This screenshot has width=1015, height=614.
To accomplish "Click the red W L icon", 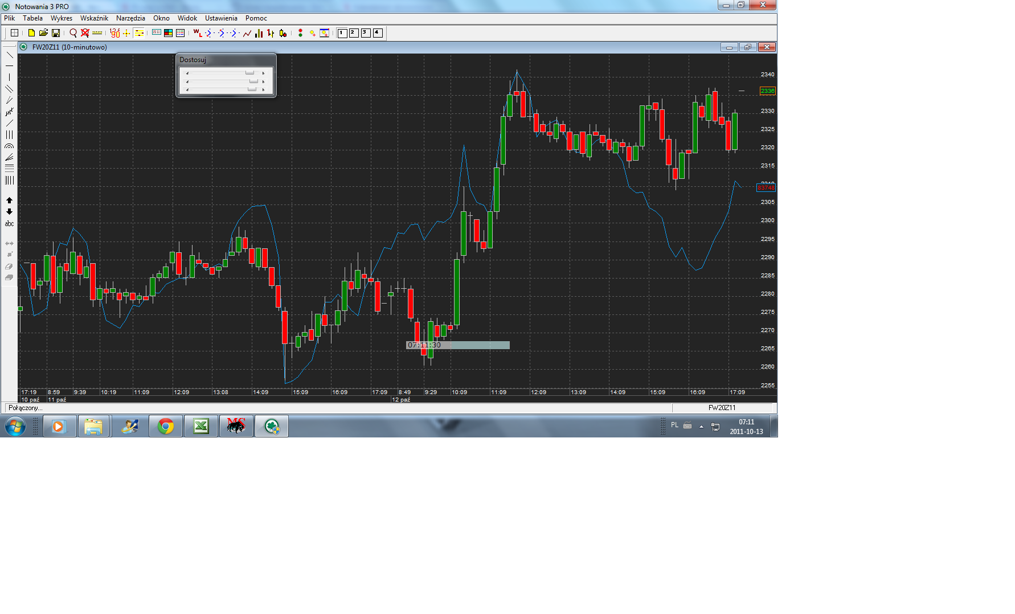I will point(198,33).
